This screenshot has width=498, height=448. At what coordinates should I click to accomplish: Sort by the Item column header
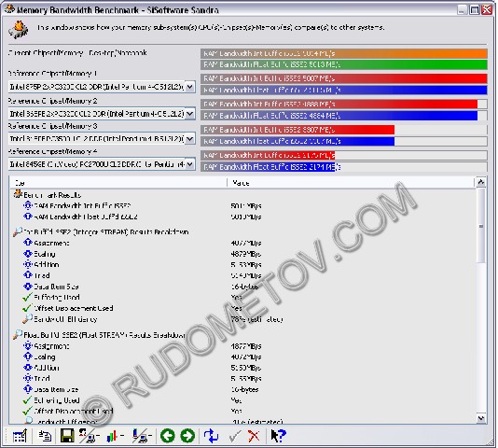click(x=118, y=183)
